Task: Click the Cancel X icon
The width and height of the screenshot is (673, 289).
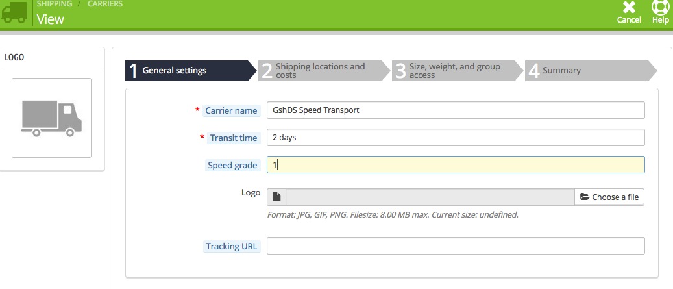Action: 629,8
